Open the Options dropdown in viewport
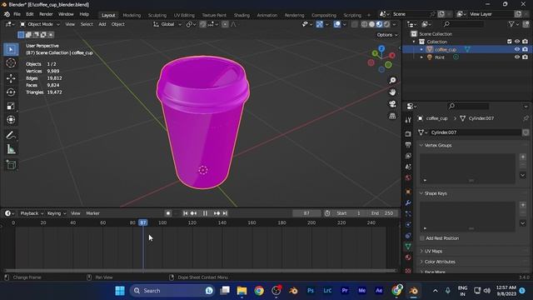Viewport: 533px width, 300px height. [x=387, y=35]
